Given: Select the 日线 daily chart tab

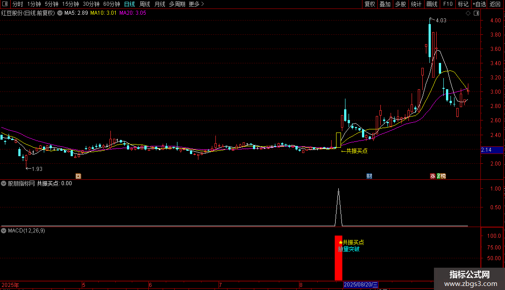Looking at the screenshot, I should (x=130, y=4).
